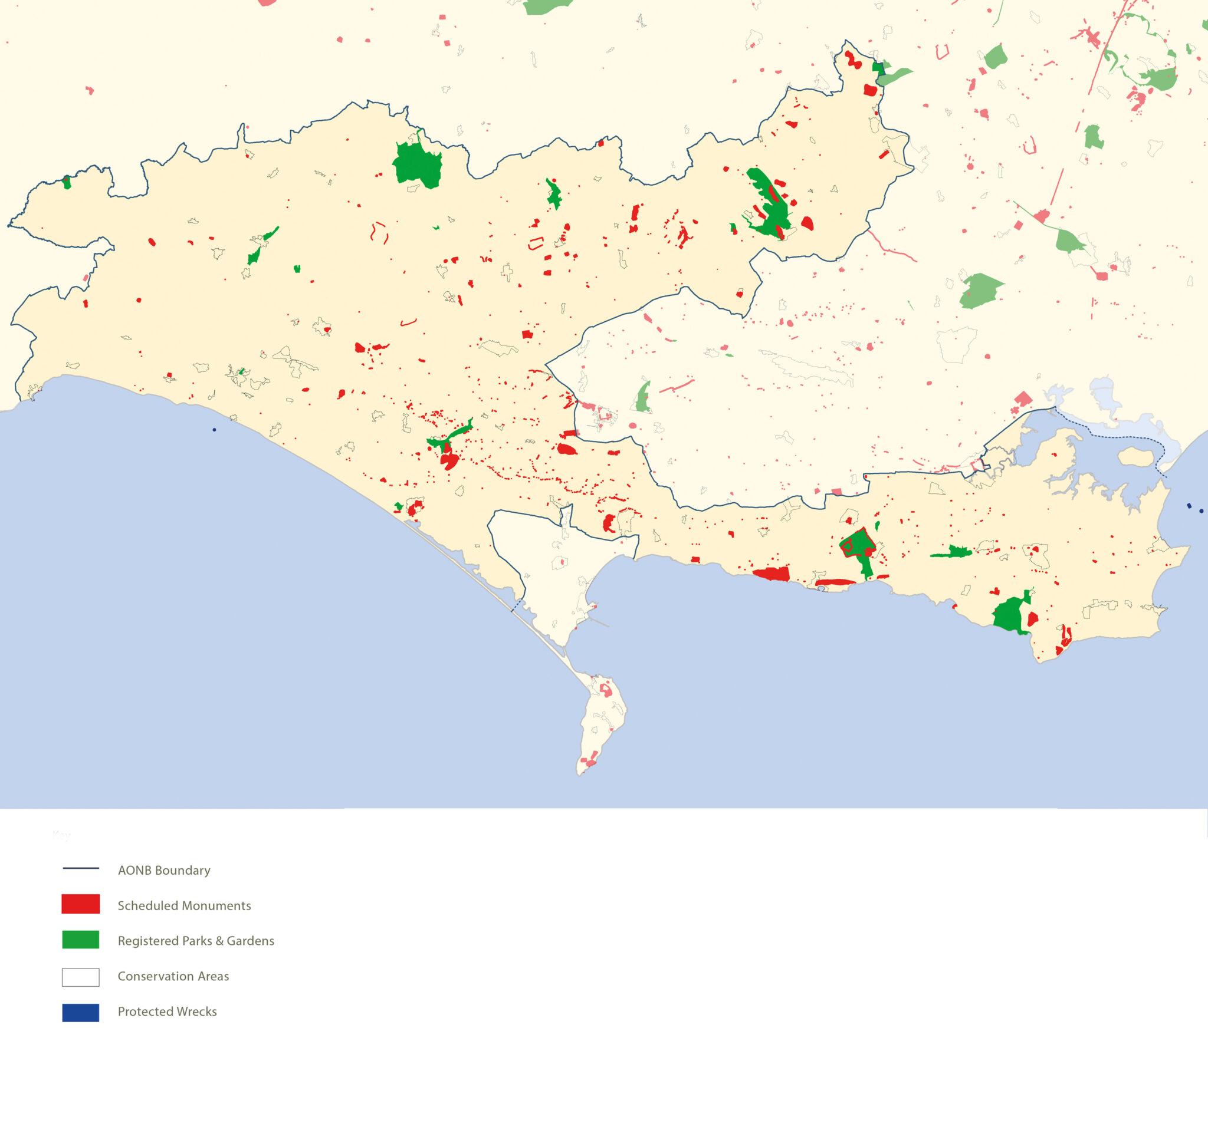Image resolution: width=1208 pixels, height=1130 pixels.
Task: Select the 'Scheduled Monuments' legend text
Action: pyautogui.click(x=183, y=905)
